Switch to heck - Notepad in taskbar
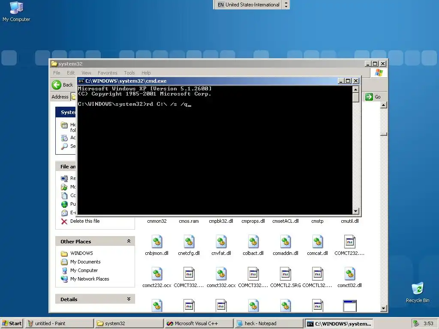 click(x=268, y=323)
